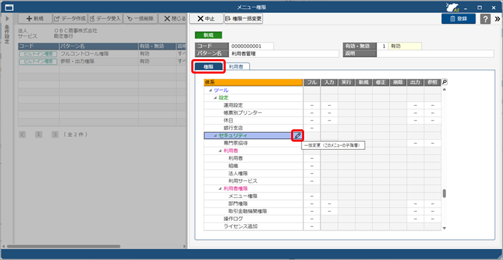
Task: Select the 帳票別プリンター row
Action: [x=253, y=113]
